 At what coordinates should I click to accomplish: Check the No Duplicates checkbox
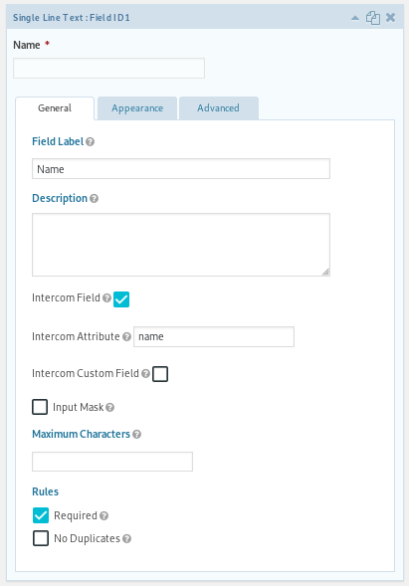pos(41,538)
